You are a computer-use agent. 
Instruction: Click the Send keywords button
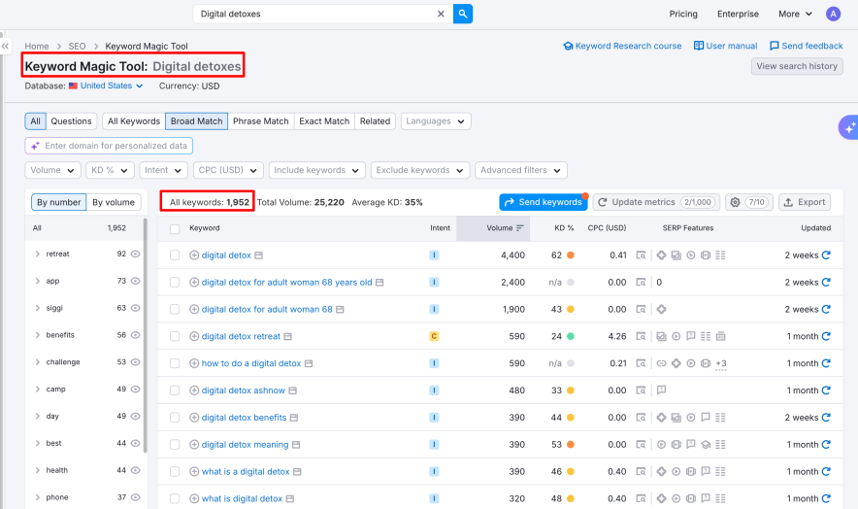point(543,202)
